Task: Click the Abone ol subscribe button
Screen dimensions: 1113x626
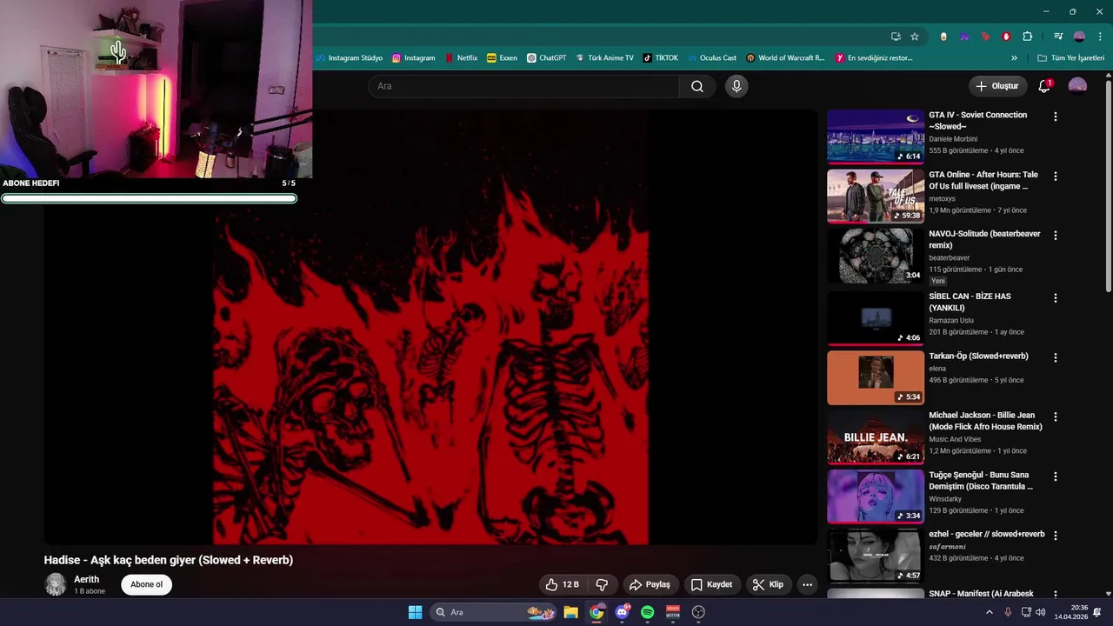Action: click(x=146, y=584)
